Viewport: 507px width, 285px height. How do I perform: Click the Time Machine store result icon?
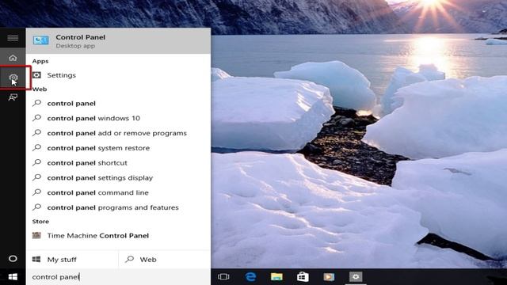36,235
